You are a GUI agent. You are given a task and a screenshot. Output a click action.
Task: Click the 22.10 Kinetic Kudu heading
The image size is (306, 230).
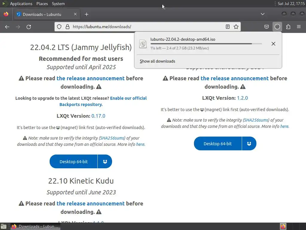[x=81, y=181]
